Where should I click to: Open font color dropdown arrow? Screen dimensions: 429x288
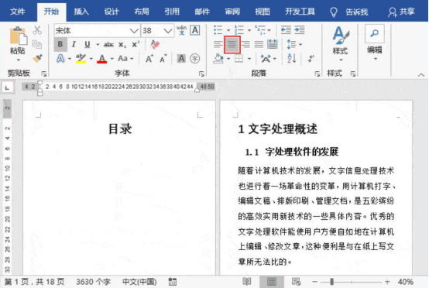[112, 59]
